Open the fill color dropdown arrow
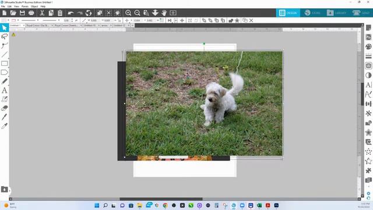Image resolution: width=373 pixels, height=210 pixels. coord(8,20)
